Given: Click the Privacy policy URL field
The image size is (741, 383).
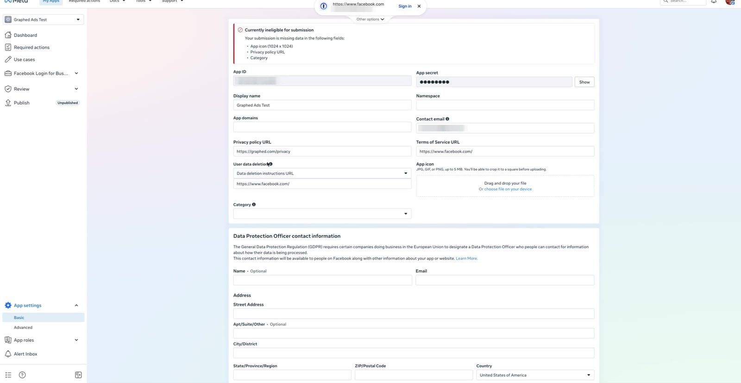Looking at the screenshot, I should point(322,151).
